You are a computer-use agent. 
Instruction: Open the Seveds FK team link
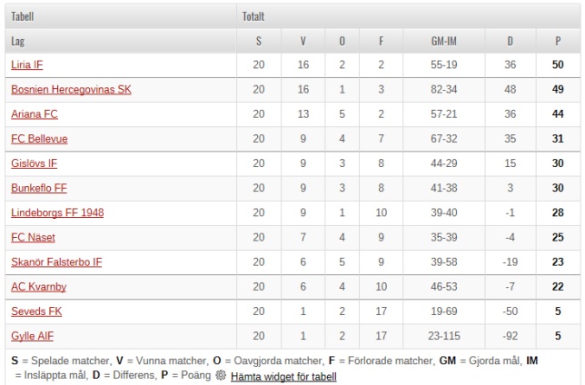click(x=35, y=311)
